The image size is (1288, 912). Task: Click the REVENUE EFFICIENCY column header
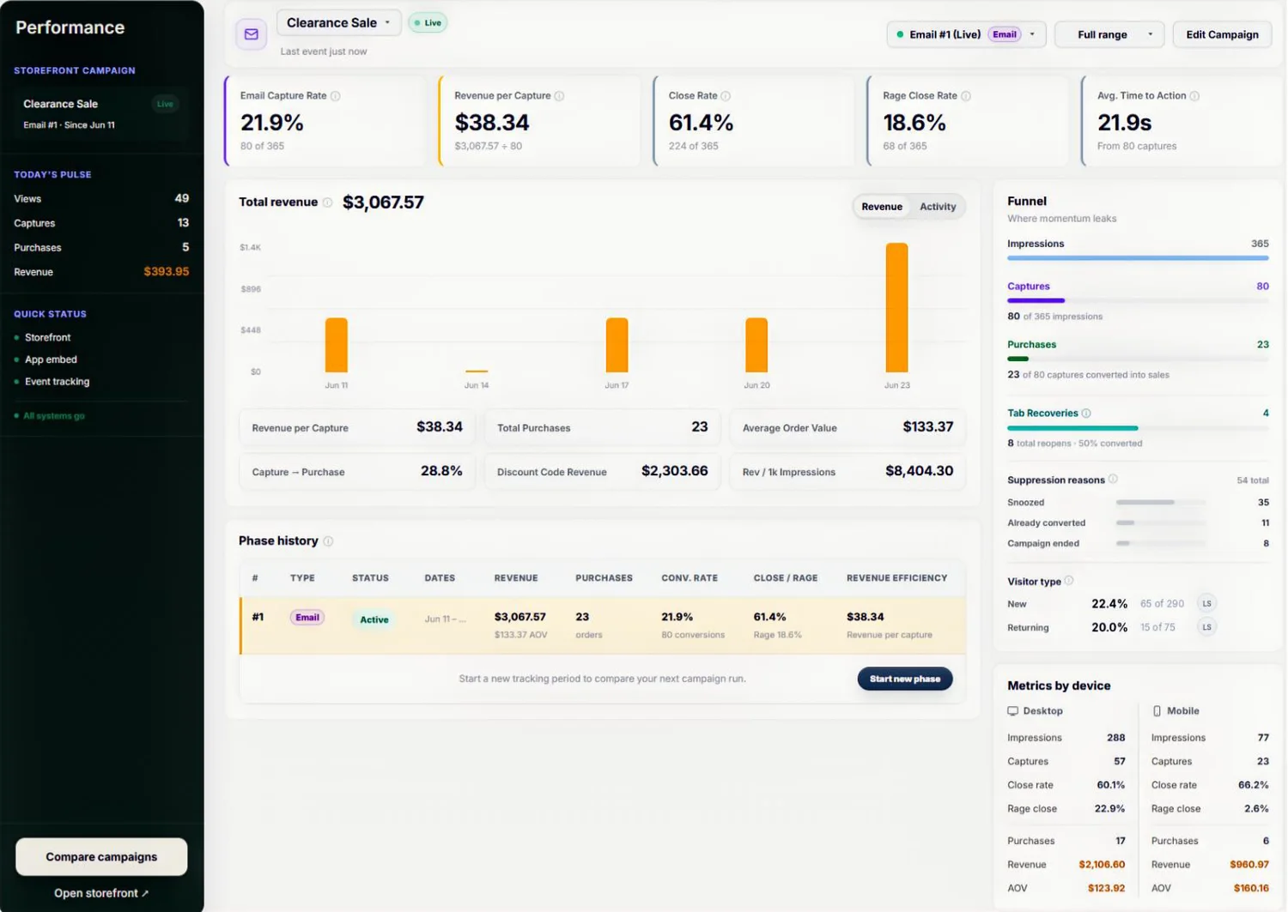pos(897,578)
